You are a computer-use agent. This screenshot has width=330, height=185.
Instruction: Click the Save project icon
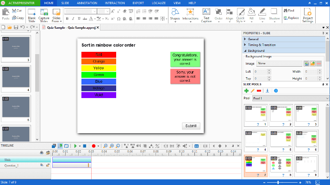pos(16,27)
